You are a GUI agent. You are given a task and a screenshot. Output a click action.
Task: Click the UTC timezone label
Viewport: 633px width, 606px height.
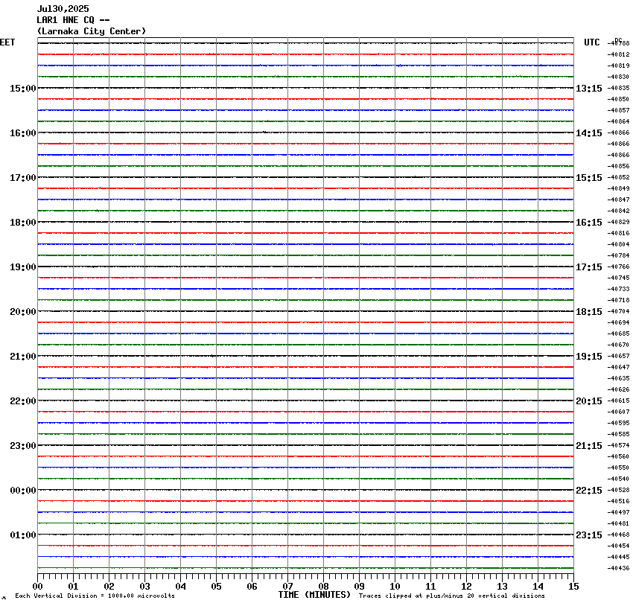point(592,42)
